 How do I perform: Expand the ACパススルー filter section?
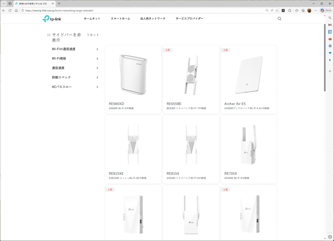tap(63, 87)
